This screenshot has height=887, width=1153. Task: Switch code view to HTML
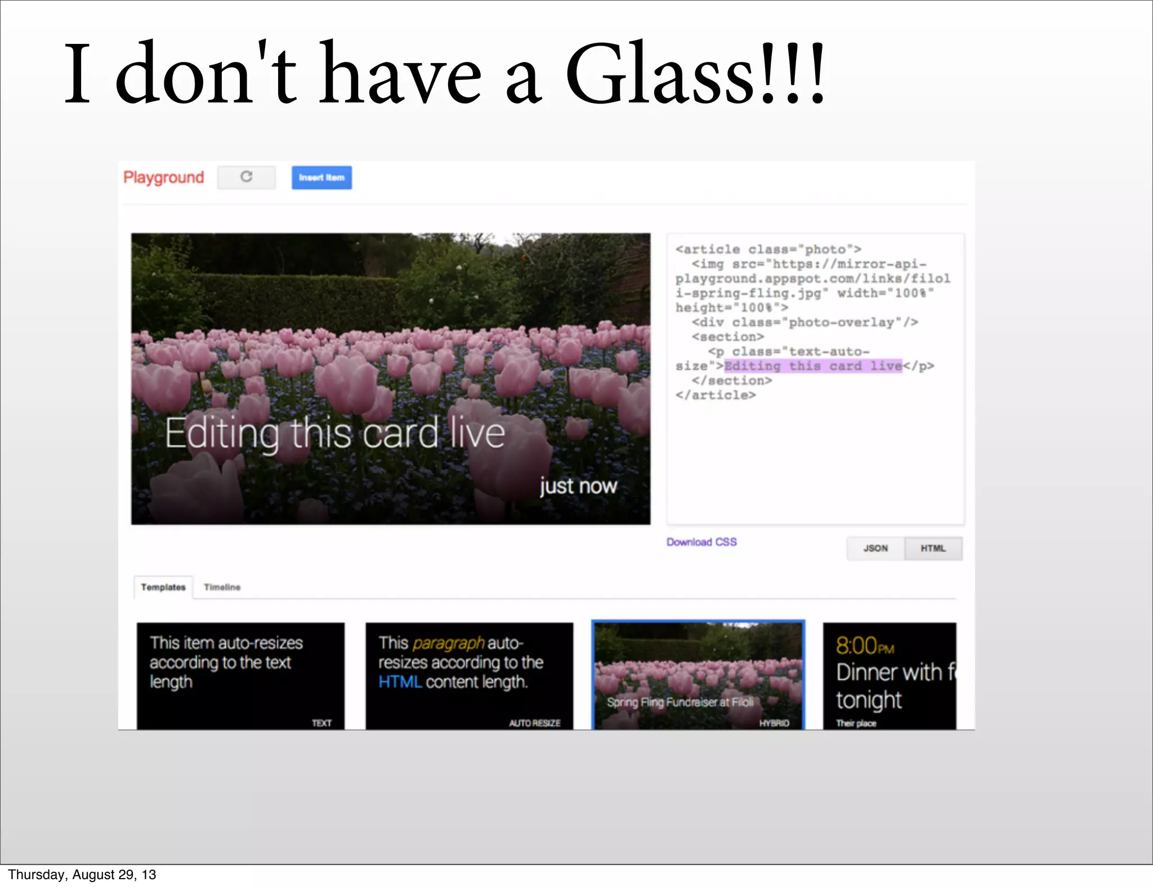click(x=933, y=548)
